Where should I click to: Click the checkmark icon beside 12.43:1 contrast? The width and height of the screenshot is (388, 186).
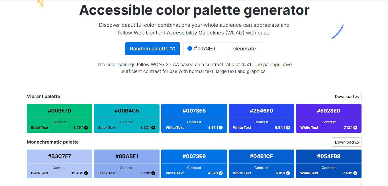tap(86, 173)
